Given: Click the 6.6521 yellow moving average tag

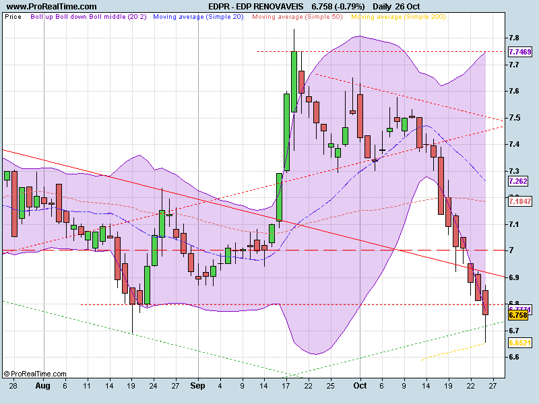Looking at the screenshot, I should coord(519,343).
